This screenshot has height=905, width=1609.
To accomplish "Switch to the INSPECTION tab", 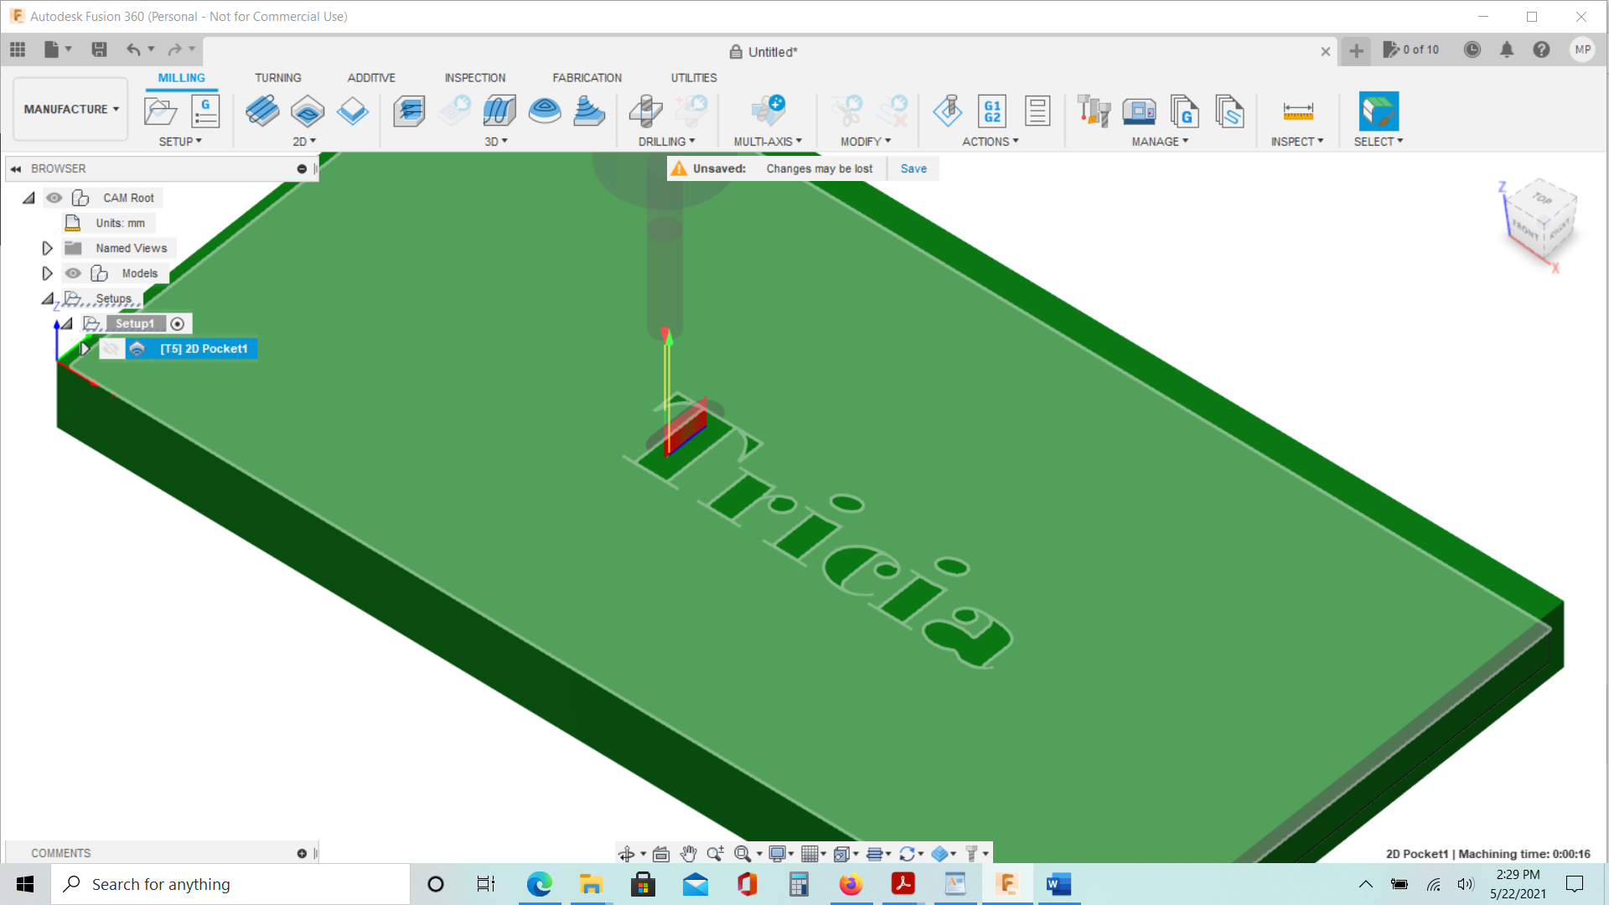I will [474, 78].
